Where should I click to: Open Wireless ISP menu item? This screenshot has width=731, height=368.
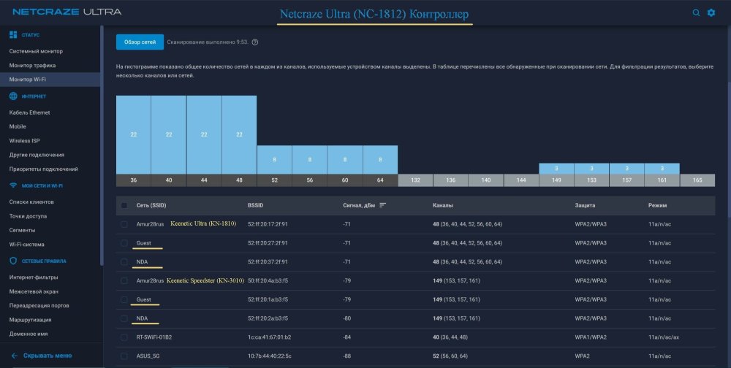[24, 141]
